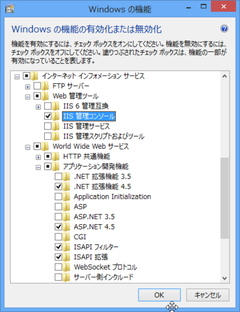
Task: Select the Application Initialization label
Action: (113, 197)
